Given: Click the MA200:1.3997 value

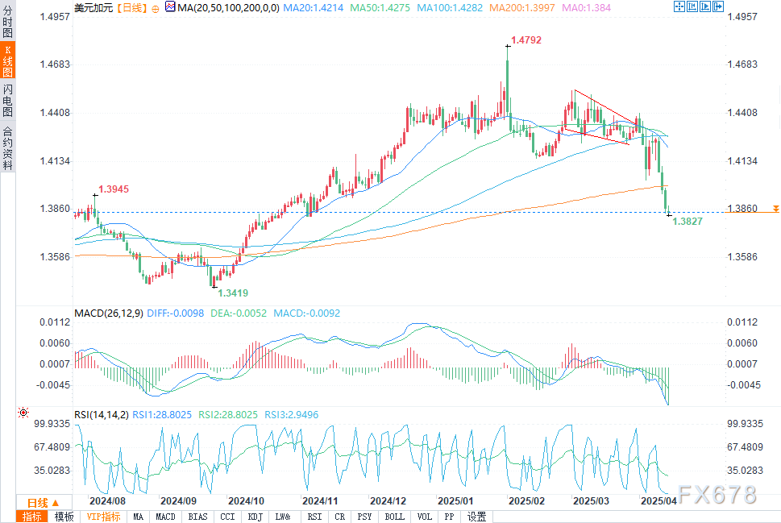Looking at the screenshot, I should click(522, 7).
